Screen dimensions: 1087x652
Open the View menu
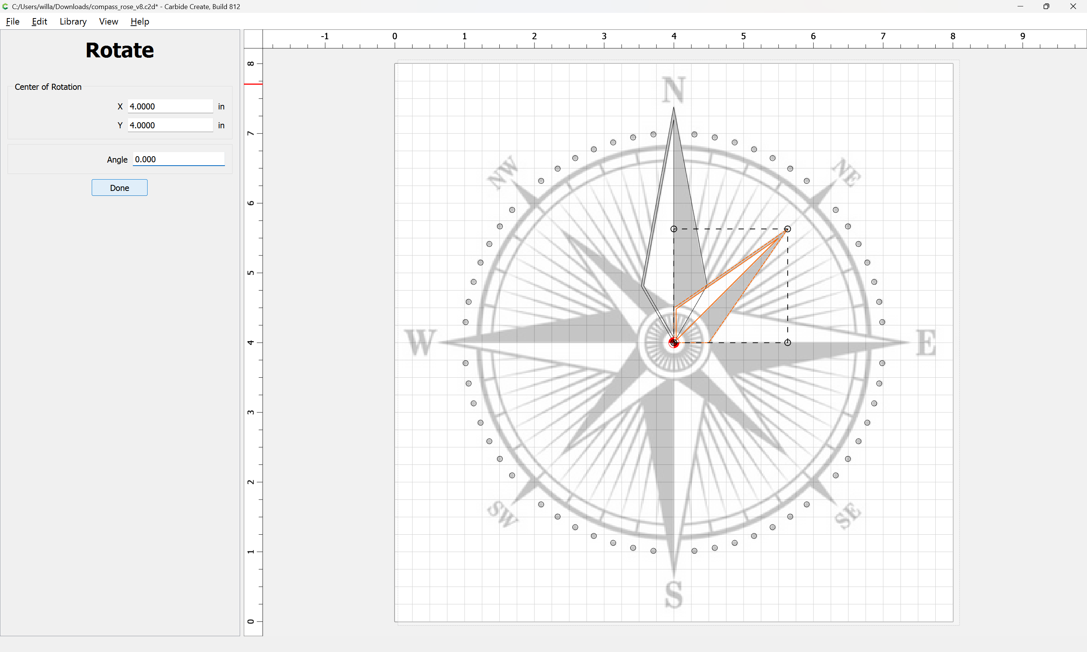pyautogui.click(x=109, y=22)
